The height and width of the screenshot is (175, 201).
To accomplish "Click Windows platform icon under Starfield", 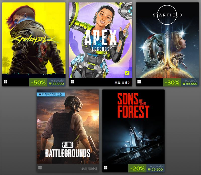I will [x=139, y=82].
